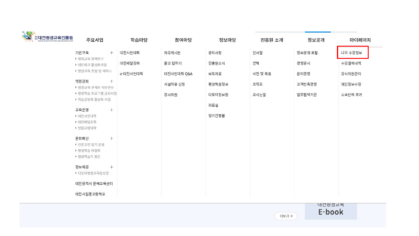The height and width of the screenshot is (236, 419).
Task: Open 수강결제내역 link
Action: (351, 63)
